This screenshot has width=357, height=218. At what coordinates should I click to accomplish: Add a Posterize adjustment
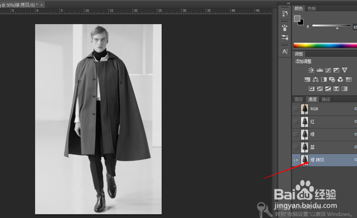[x=320, y=89]
